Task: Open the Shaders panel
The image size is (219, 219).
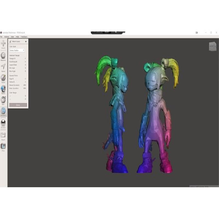Action: pyautogui.click(x=3, y=123)
